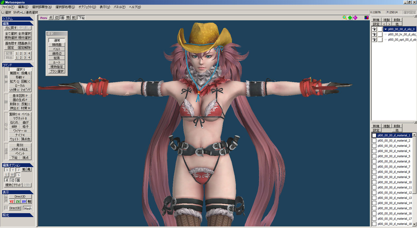
Task: Toggle the 軸 axis display button
Action: point(30,202)
